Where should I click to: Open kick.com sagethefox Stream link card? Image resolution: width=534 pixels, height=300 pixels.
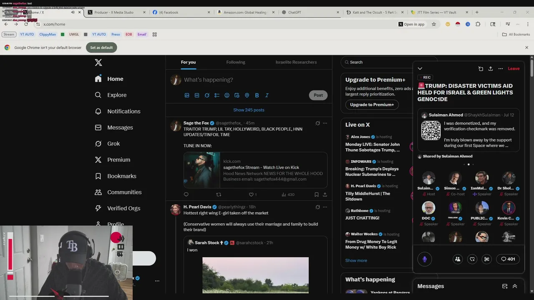[x=255, y=170]
